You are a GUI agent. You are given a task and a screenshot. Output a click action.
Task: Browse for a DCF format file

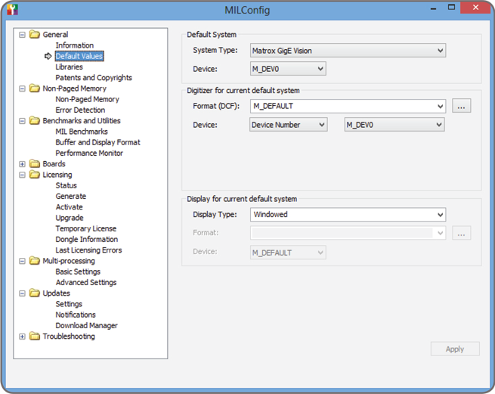click(461, 106)
